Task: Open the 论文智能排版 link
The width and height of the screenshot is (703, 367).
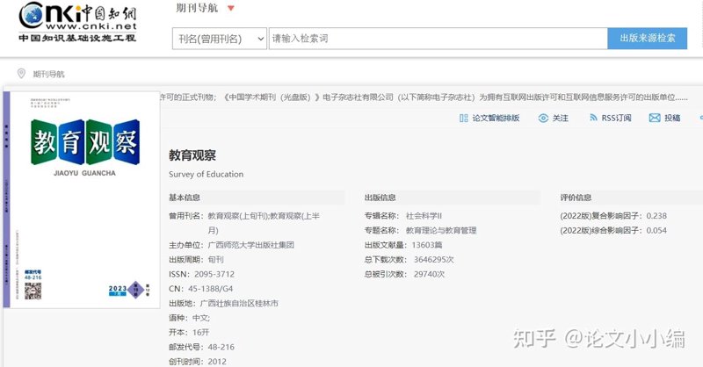Action: pos(496,118)
